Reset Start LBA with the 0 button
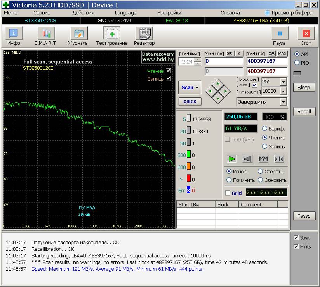Viewport: 320px width, 287px height. click(239, 53)
